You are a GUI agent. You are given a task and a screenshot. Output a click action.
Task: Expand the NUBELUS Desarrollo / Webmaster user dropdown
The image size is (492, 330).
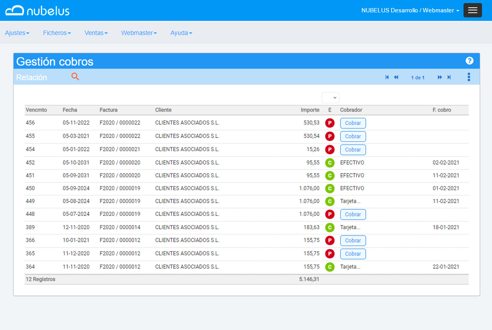pos(410,10)
